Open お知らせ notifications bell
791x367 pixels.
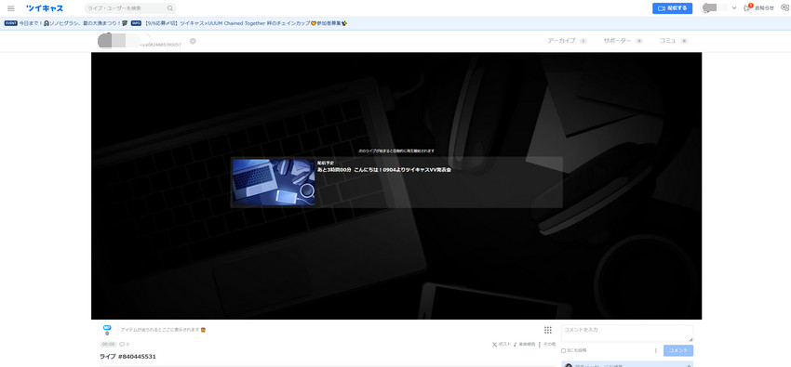click(x=758, y=8)
